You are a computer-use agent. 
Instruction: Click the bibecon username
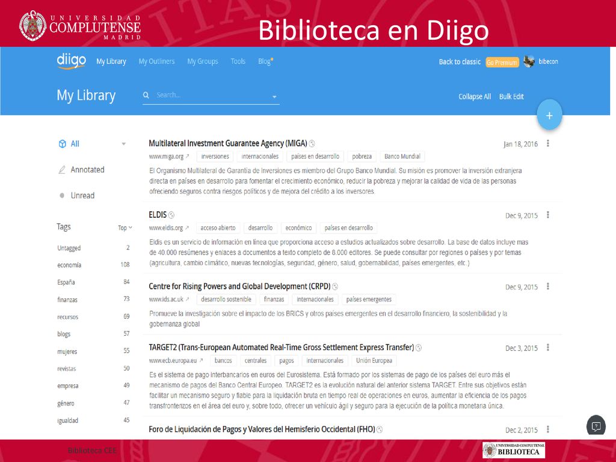548,61
